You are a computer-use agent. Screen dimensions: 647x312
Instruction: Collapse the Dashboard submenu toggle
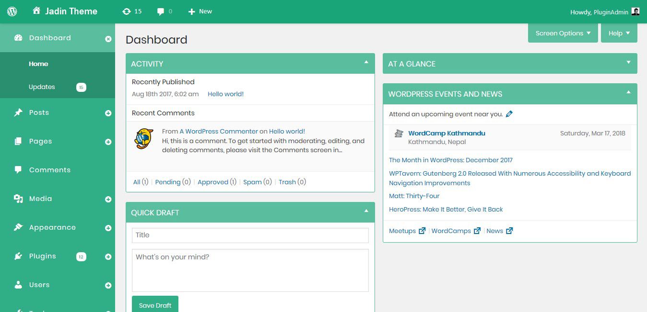pyautogui.click(x=108, y=39)
